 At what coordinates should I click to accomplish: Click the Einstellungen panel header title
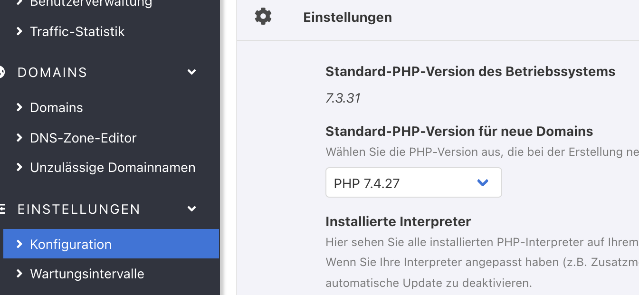tap(347, 17)
